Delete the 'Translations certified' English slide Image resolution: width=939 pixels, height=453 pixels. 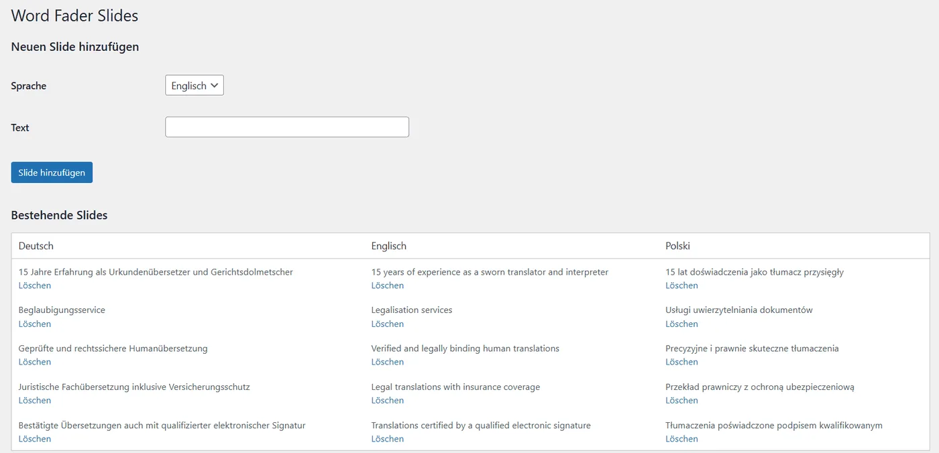(x=388, y=439)
